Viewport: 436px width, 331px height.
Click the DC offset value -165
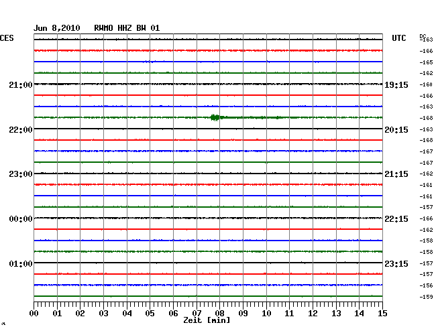(x=426, y=62)
